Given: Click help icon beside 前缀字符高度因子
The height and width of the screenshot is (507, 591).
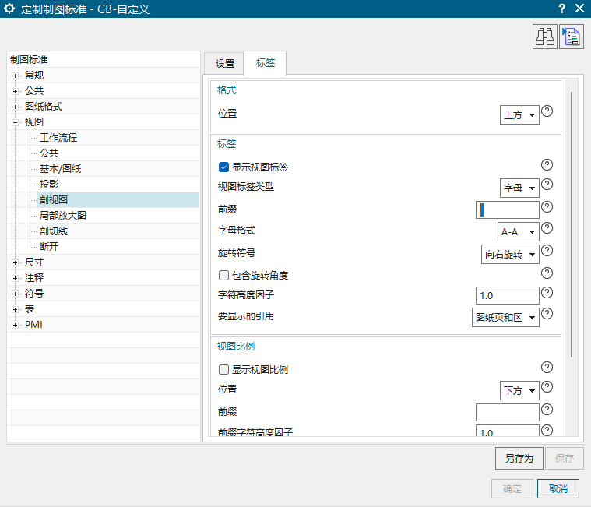Looking at the screenshot, I should [547, 431].
